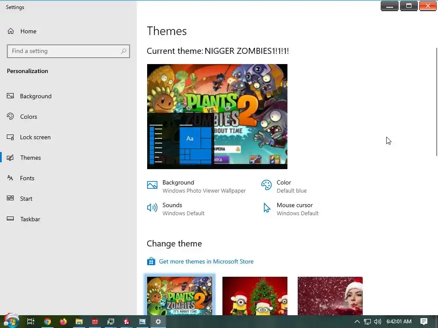This screenshot has height=328, width=438.
Task: Launch Firefox from the taskbar
Action: click(63, 322)
